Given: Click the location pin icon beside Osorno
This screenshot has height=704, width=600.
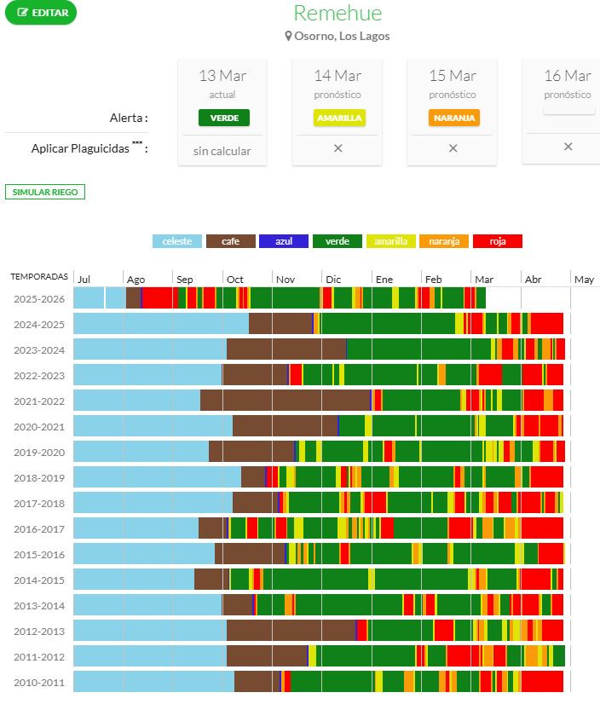Looking at the screenshot, I should click(x=289, y=37).
